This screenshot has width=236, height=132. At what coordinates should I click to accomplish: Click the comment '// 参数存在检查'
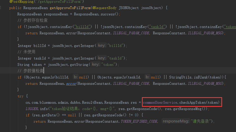tap(33, 20)
